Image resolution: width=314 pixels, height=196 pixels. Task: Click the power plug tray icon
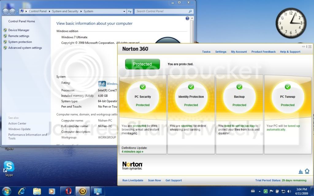click(x=278, y=191)
